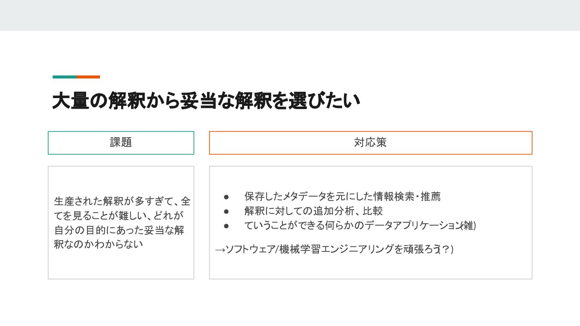
Task: Select the third bullet point marker
Action: [226, 226]
